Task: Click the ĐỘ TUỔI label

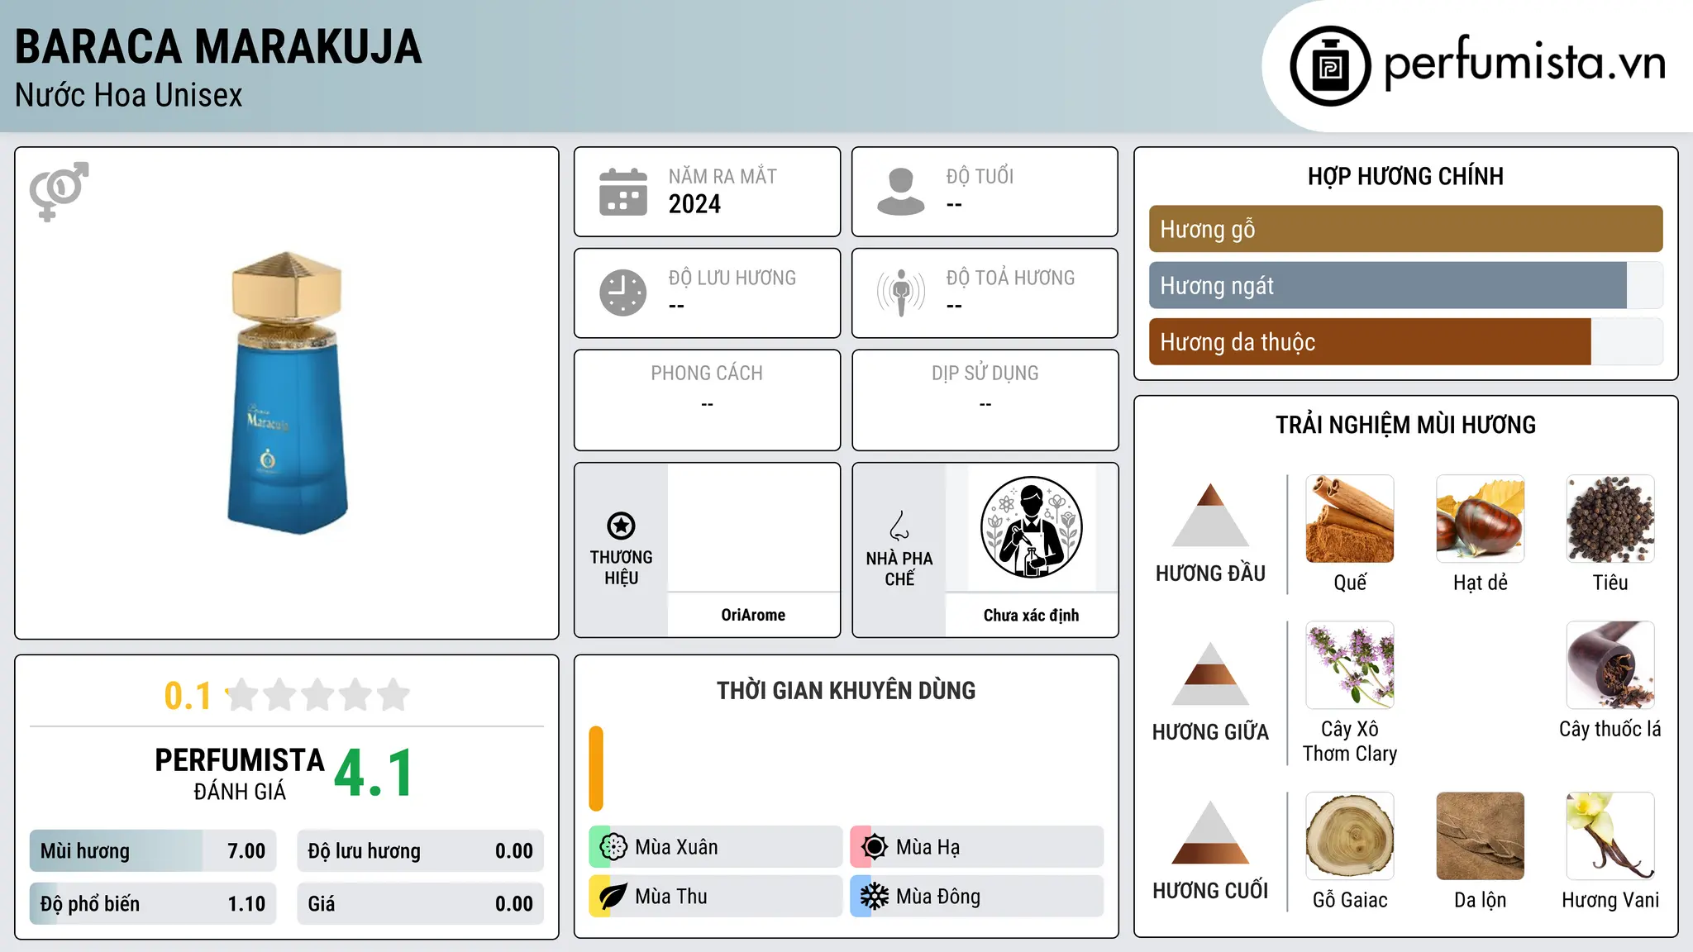Action: (980, 176)
